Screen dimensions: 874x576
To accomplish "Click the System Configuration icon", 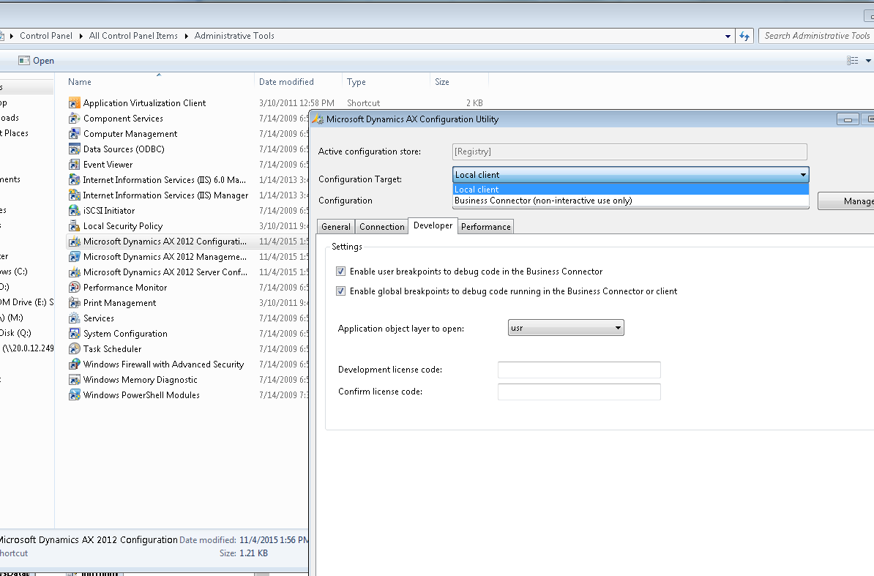I will (74, 334).
